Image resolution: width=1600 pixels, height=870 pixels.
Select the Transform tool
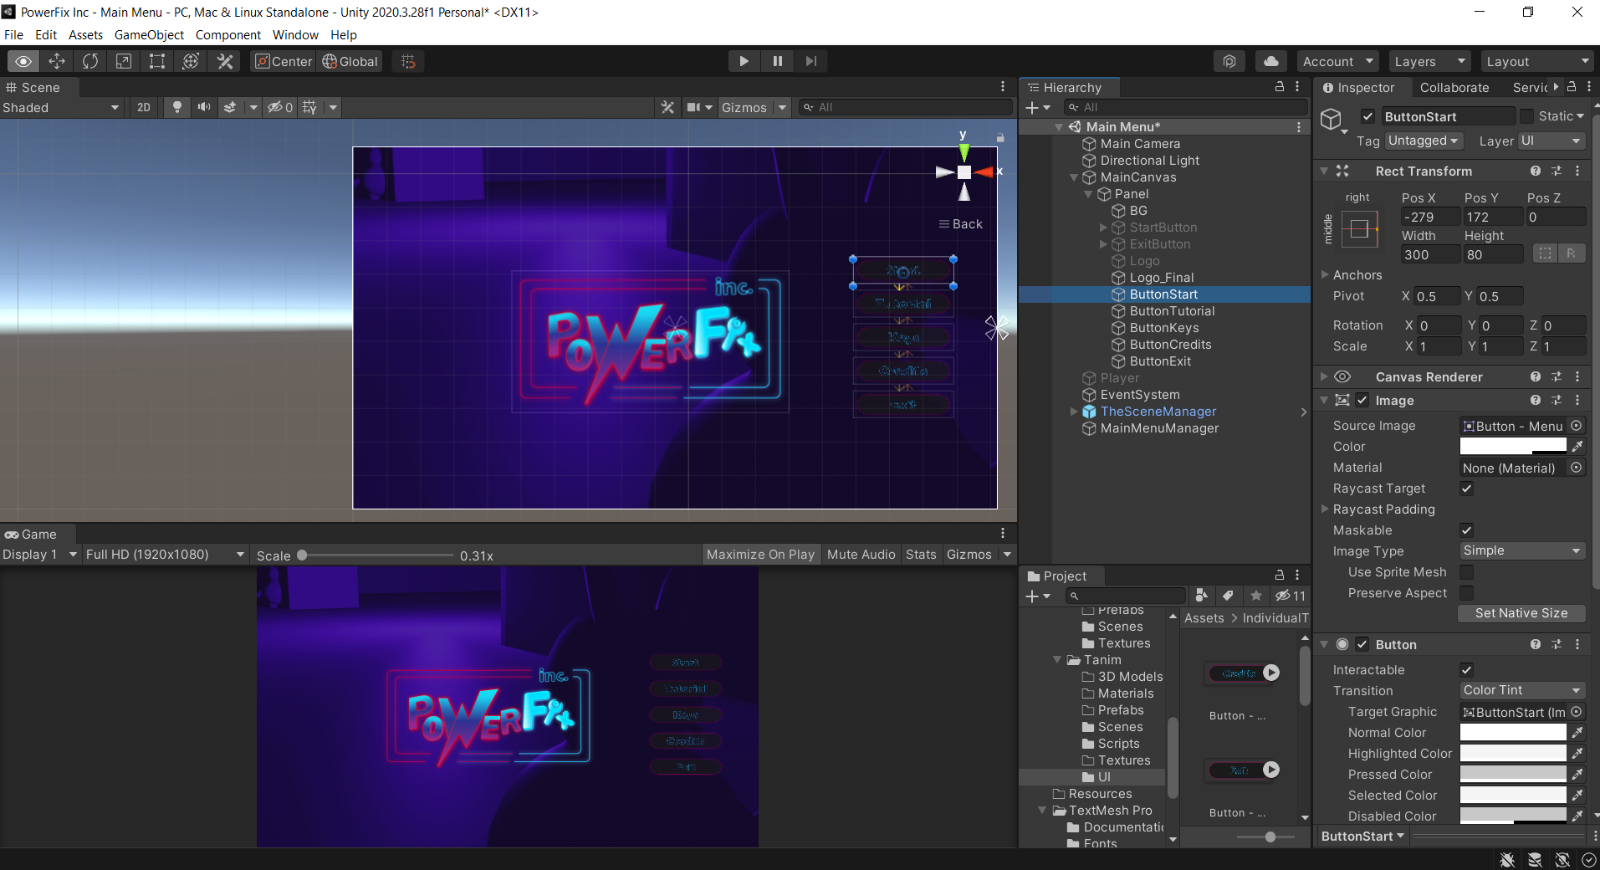(x=191, y=61)
